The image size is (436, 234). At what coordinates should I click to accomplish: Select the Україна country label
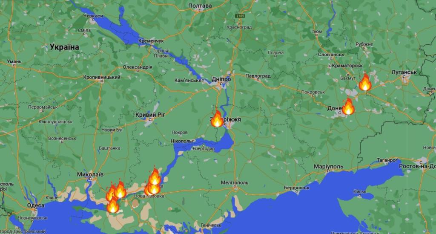point(65,47)
